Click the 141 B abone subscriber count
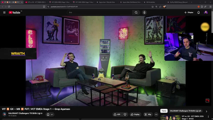This screenshot has width=213, height=120. click(12, 116)
